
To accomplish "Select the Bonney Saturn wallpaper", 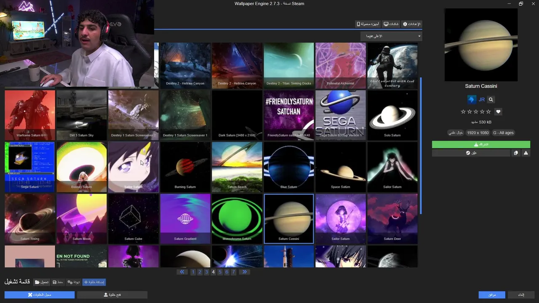I will click(81, 167).
